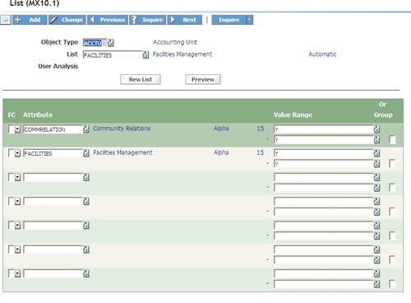Tick FC checkbox on COMMRELATION row
This screenshot has width=411, height=303.
coord(11,129)
